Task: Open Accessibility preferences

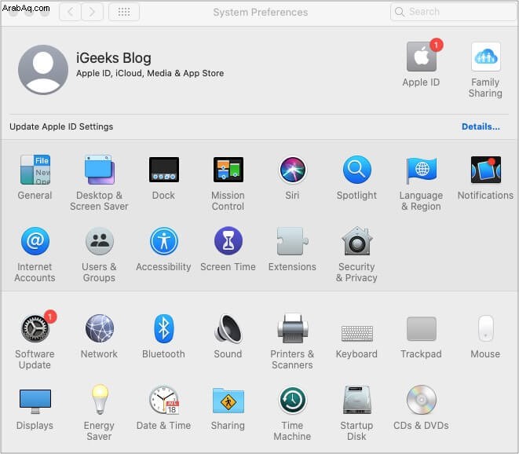Action: [x=164, y=241]
